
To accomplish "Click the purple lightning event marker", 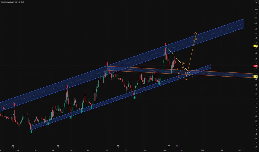I will [177, 146].
